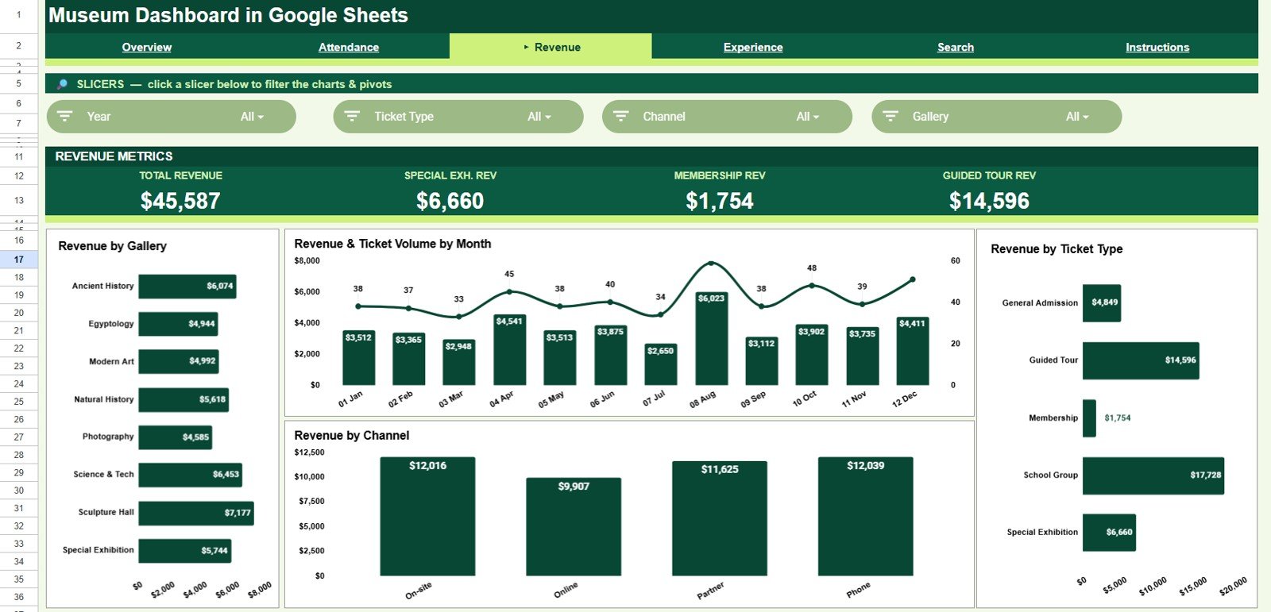Viewport: 1271px width, 612px height.
Task: Click the On-site $12,016 channel bar
Action: 427,516
